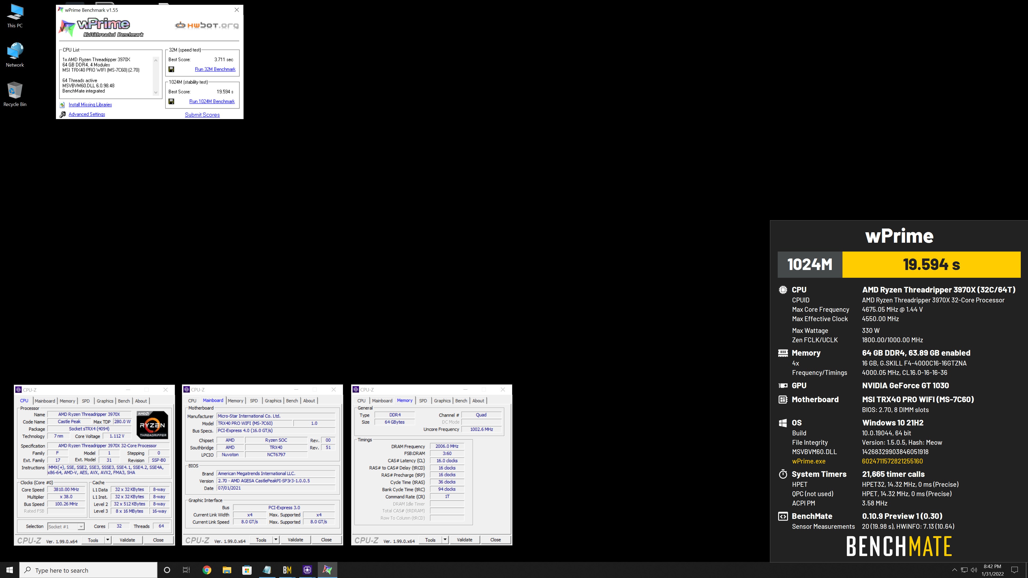Screen dimensions: 1028x578
Task: Click Tools button in first CPU-Z
Action: 93,540
